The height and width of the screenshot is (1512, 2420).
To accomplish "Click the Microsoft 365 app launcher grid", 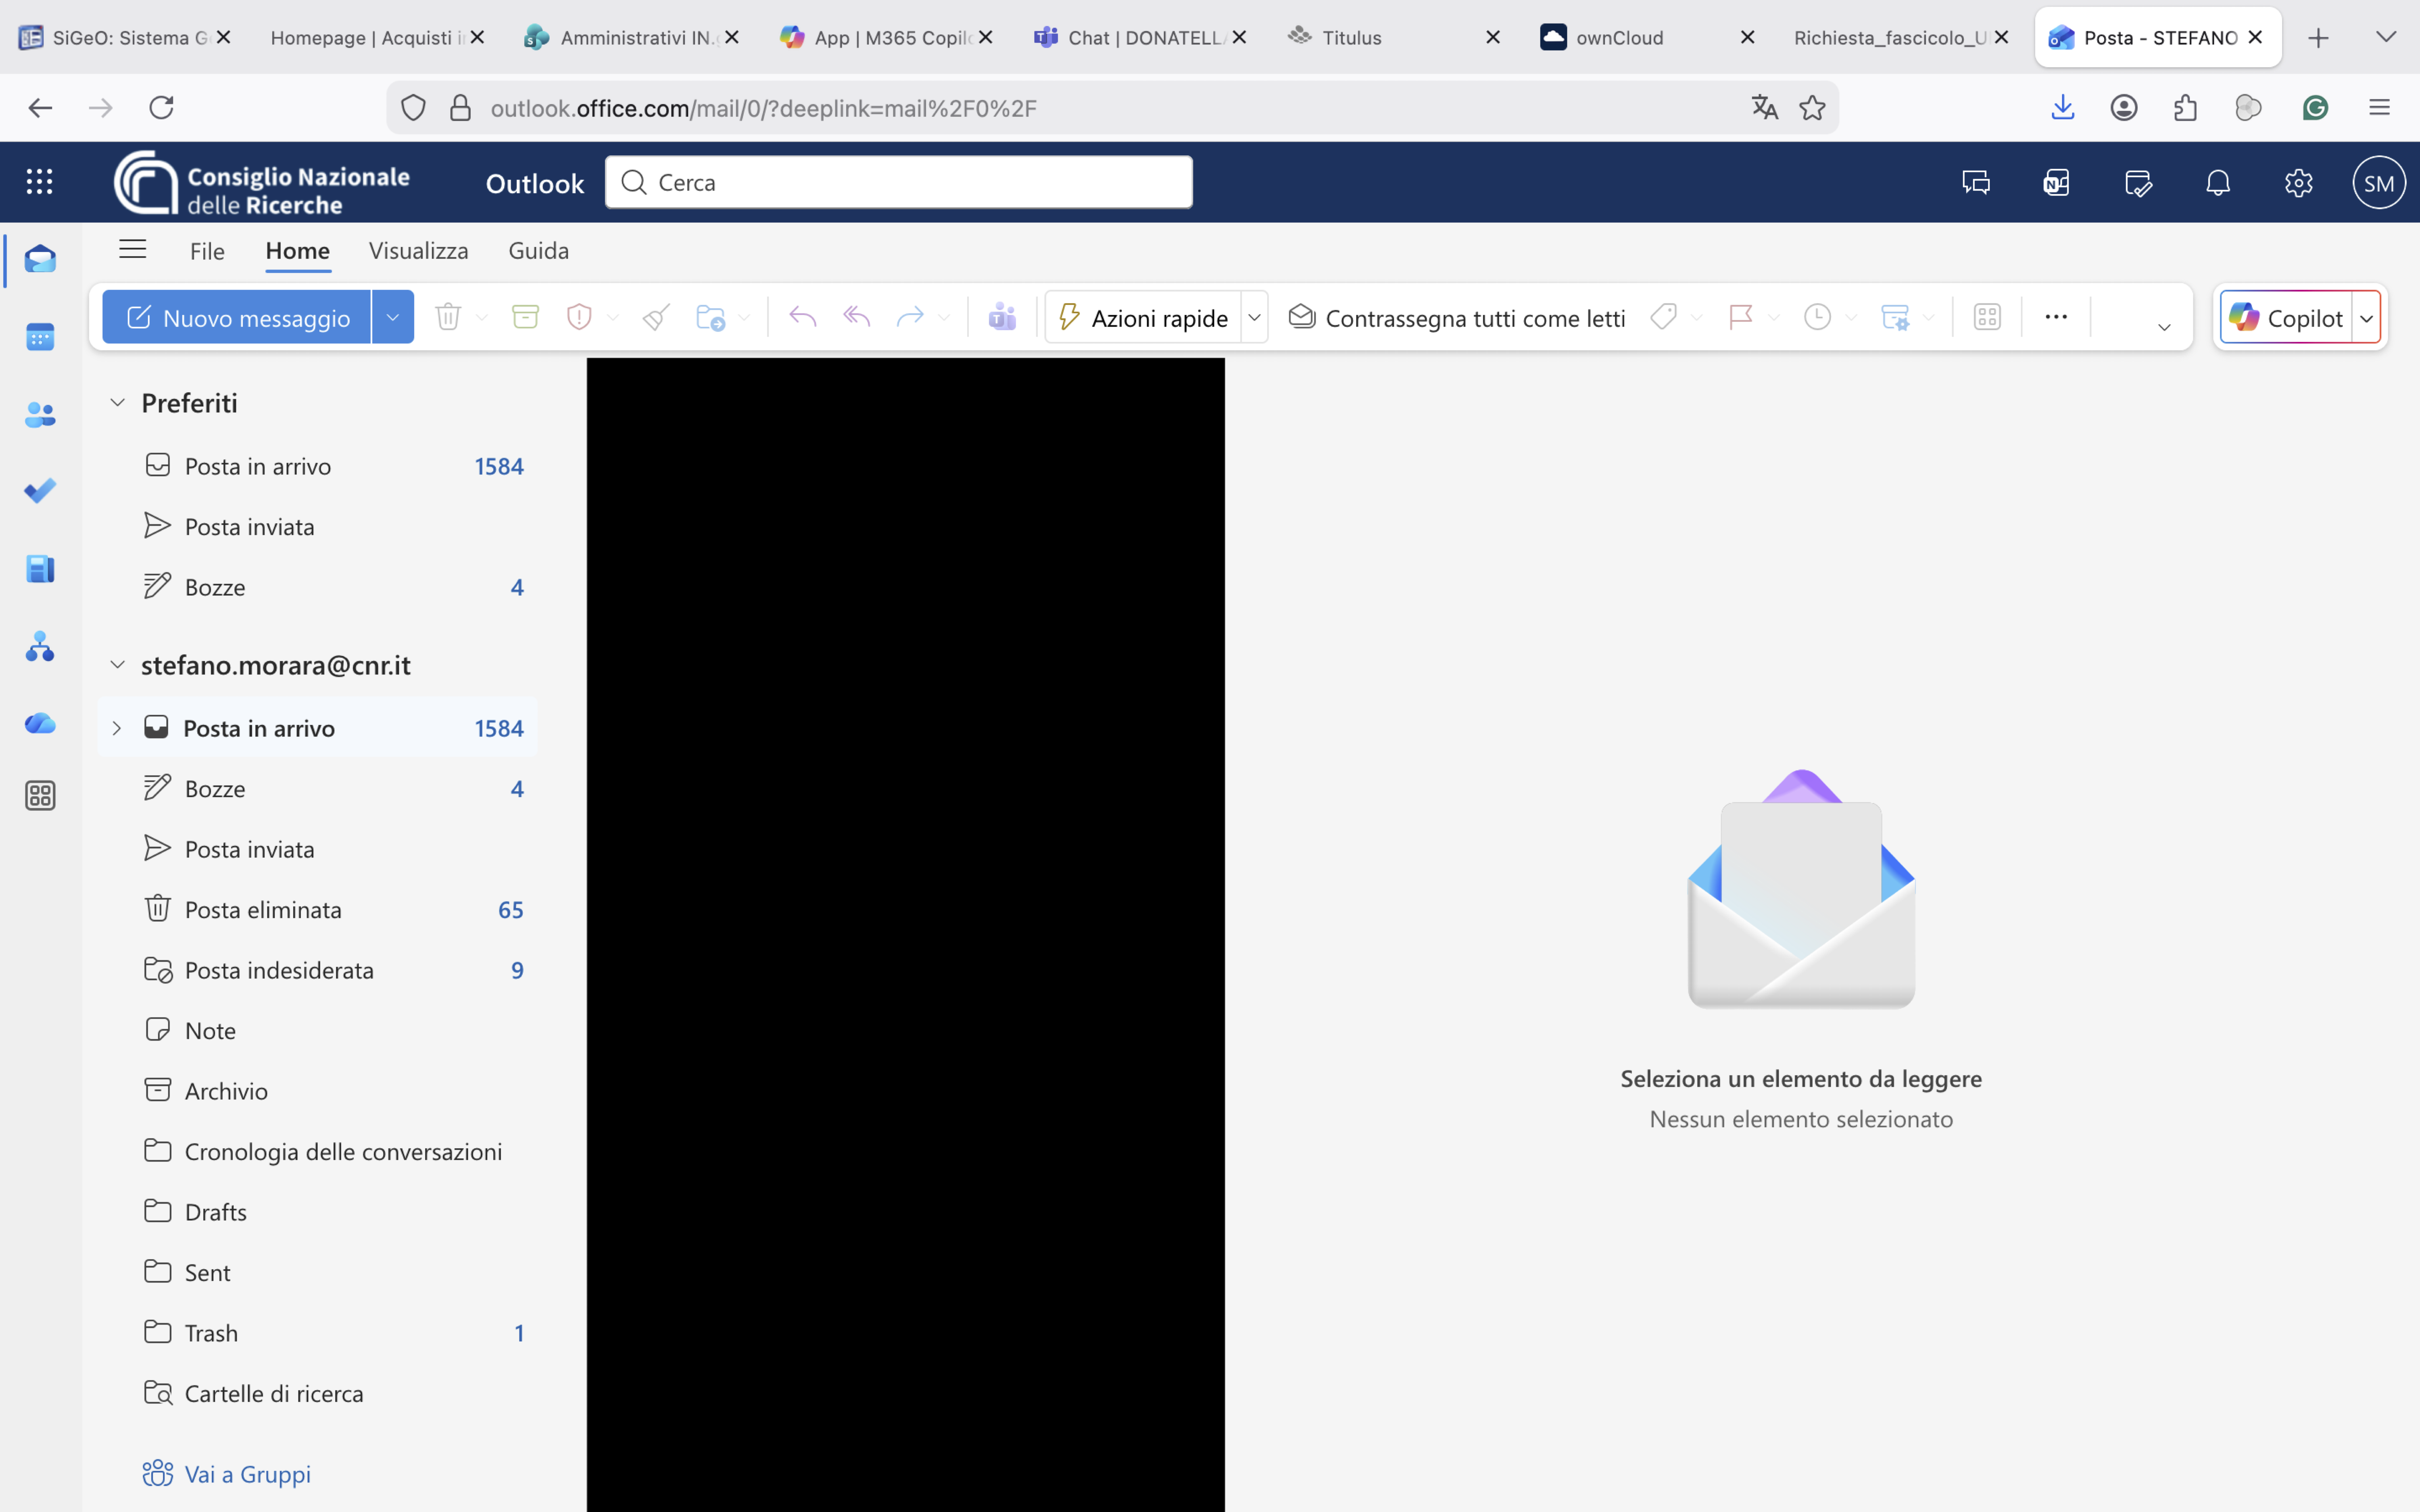I will [x=39, y=182].
